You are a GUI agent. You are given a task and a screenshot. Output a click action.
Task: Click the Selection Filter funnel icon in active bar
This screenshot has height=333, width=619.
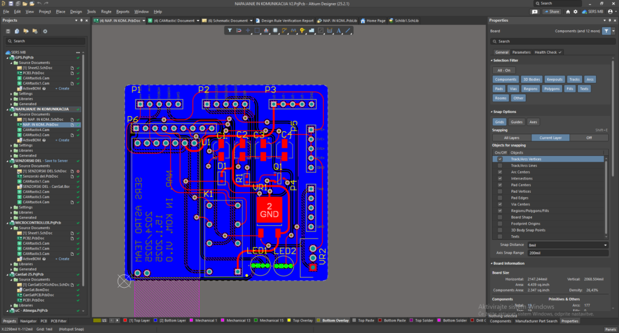[x=230, y=30]
